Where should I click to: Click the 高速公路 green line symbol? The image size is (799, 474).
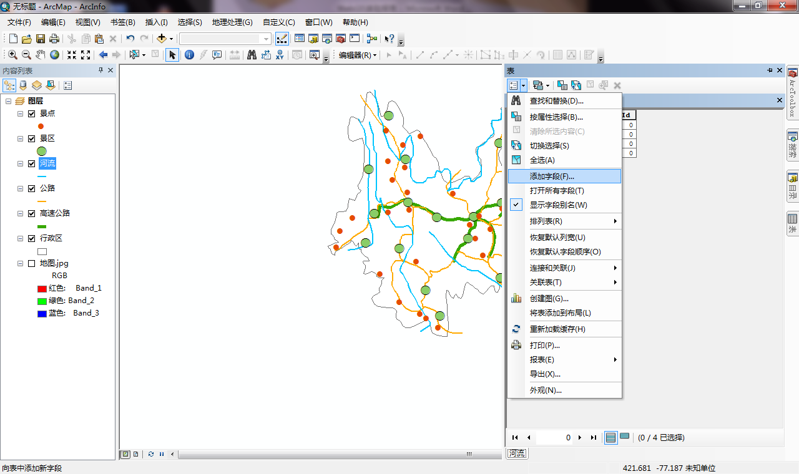pos(42,226)
